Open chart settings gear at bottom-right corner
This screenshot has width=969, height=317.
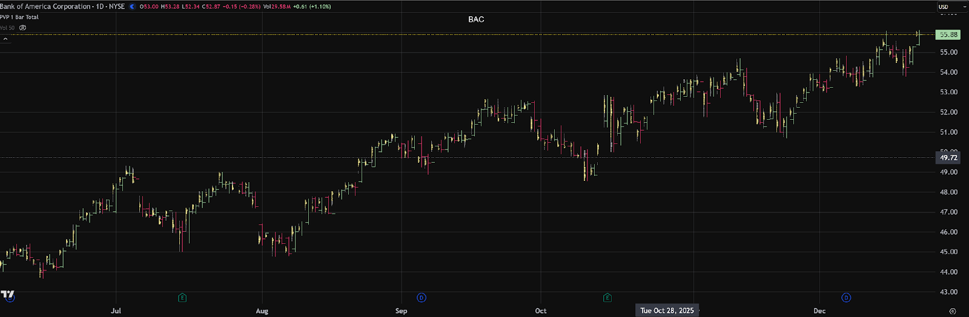point(953,311)
